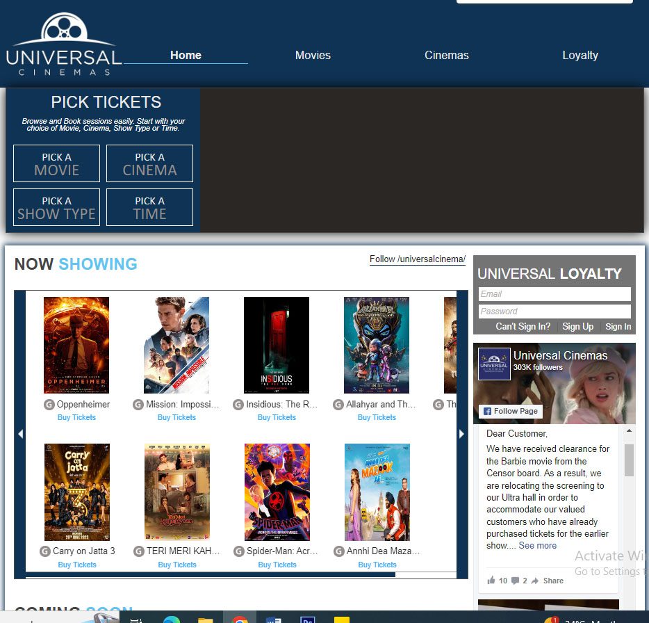649x623 pixels.
Task: Click the Now Showing carousel horizontal scrollbar
Action: coord(211,575)
